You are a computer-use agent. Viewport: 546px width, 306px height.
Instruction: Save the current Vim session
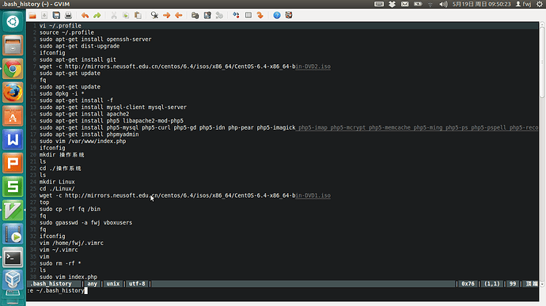(207, 15)
